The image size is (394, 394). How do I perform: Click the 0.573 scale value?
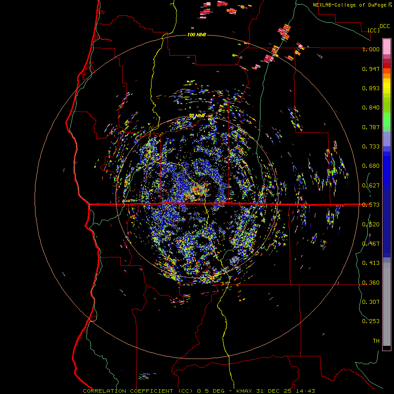click(371, 205)
